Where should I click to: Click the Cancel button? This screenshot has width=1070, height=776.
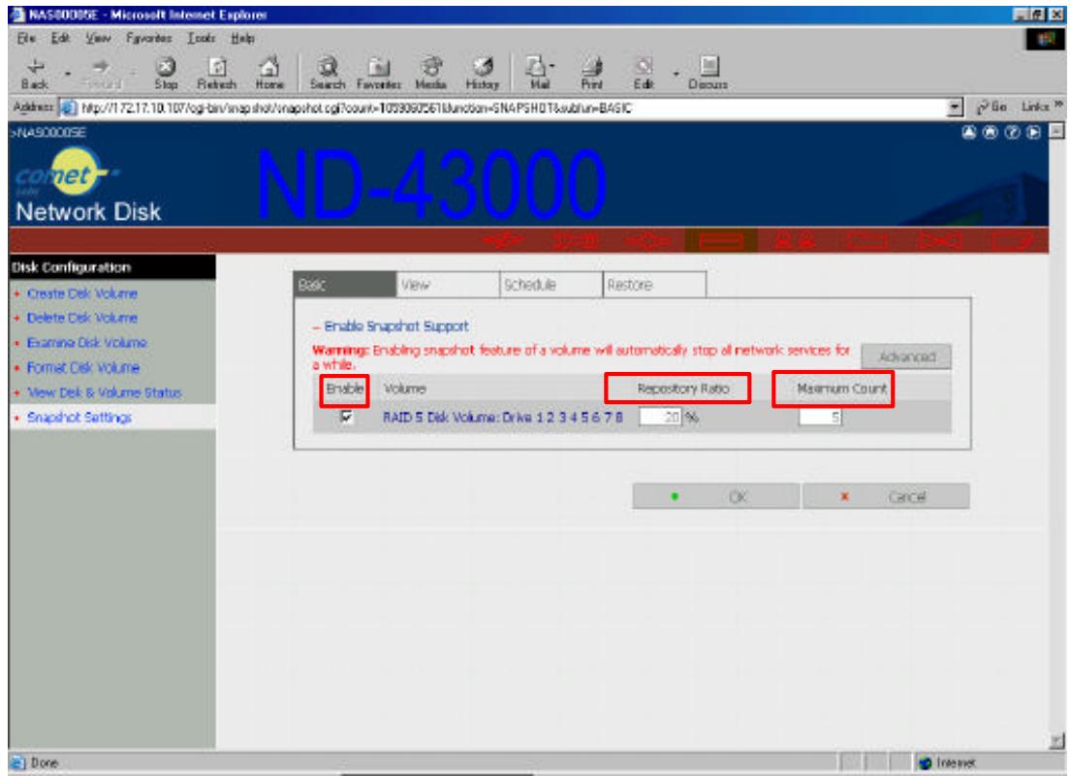pyautogui.click(x=886, y=496)
